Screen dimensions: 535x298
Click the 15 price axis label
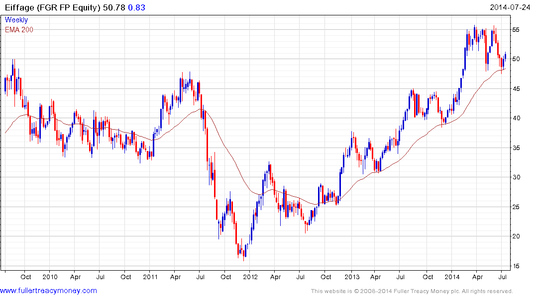pos(516,266)
